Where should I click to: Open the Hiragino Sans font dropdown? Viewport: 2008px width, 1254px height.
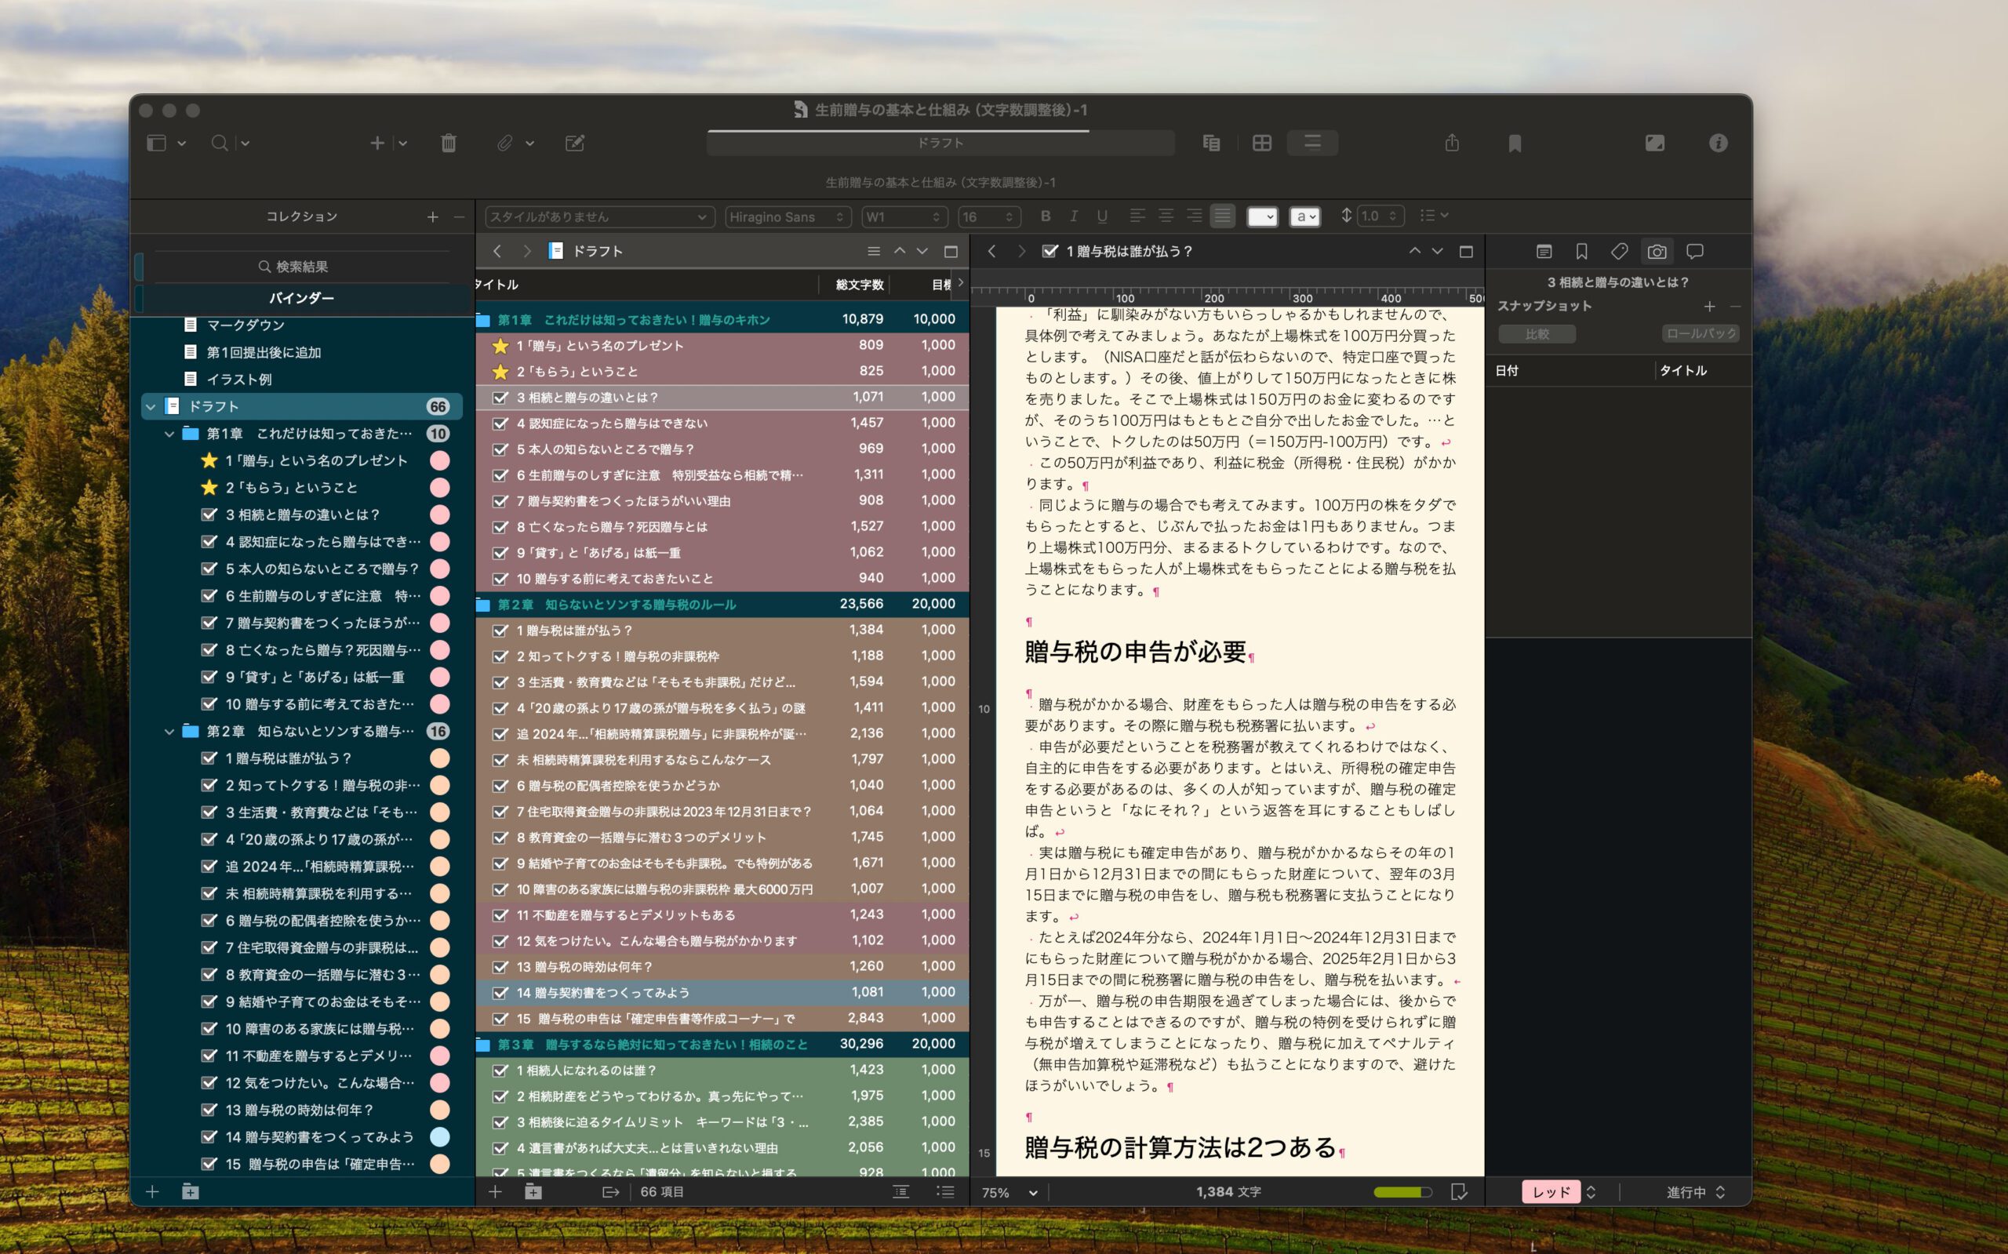(787, 216)
